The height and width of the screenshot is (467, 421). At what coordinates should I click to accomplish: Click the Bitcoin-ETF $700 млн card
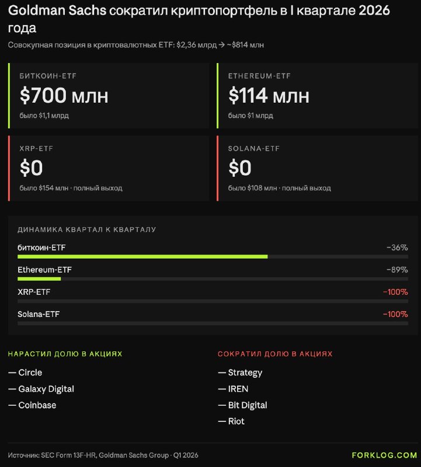click(x=109, y=96)
